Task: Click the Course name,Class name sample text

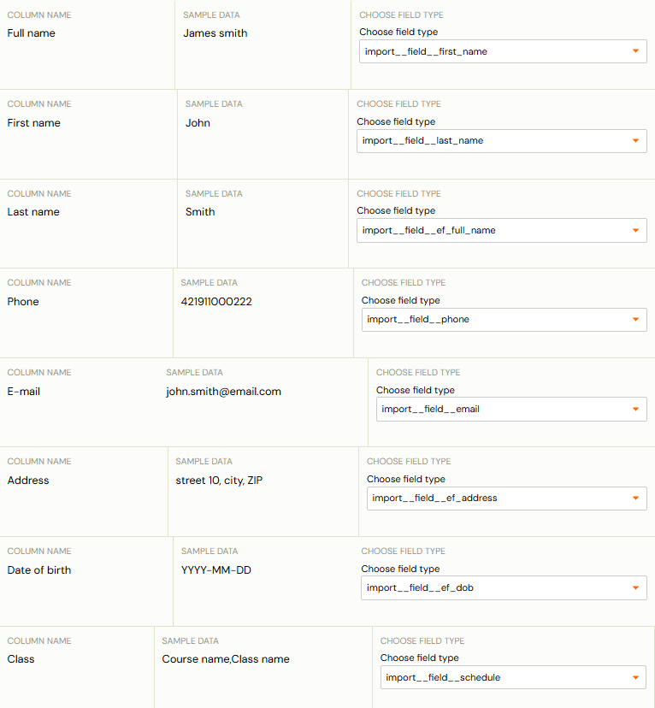Action: click(x=226, y=659)
